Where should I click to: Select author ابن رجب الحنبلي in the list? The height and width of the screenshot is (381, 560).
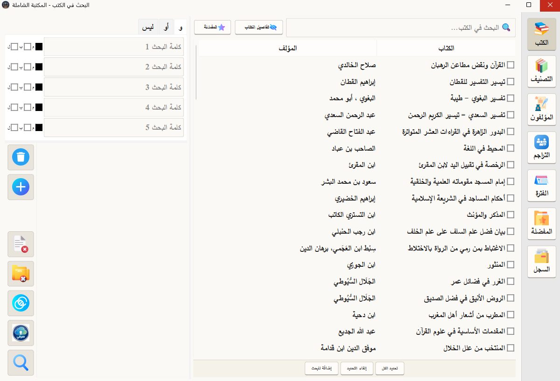click(x=353, y=231)
